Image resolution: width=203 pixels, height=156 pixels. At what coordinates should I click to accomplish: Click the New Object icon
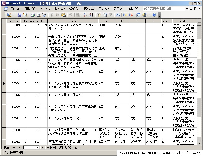[x=144, y=15]
